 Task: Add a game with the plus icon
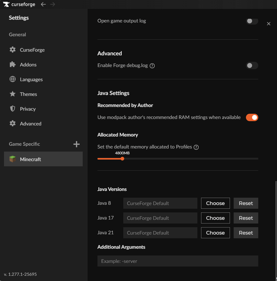tap(77, 144)
